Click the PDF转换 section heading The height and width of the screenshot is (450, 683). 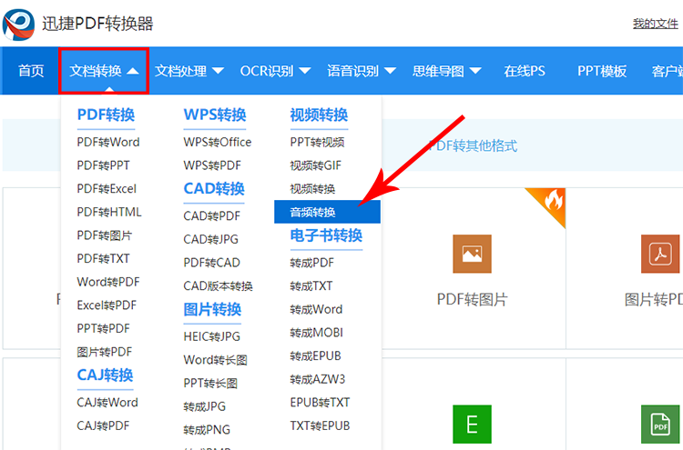click(x=106, y=115)
